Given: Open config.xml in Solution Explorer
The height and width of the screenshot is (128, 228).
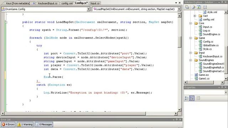Looking at the screenshot, I should click(x=208, y=20).
